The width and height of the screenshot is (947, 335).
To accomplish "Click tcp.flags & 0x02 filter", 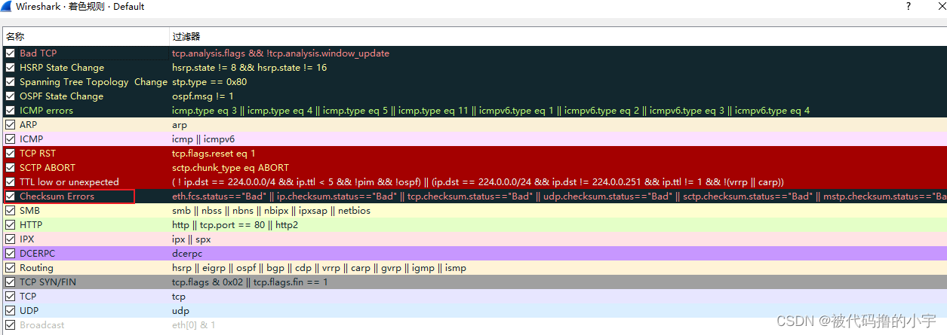I will pos(250,282).
